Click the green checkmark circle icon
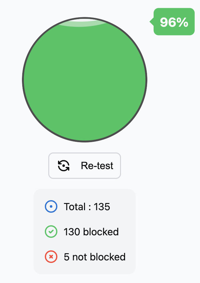 (x=51, y=232)
